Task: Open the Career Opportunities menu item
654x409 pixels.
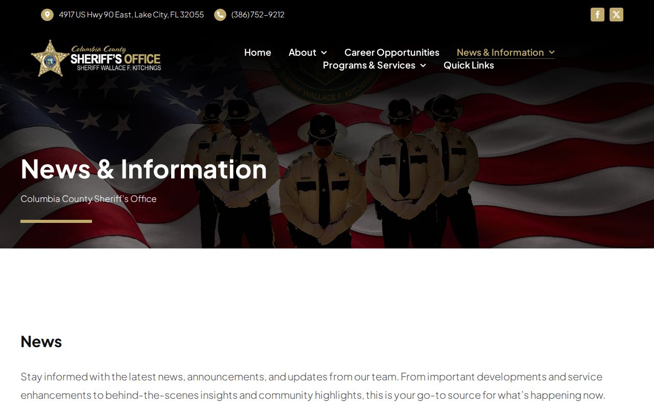Action: coord(392,52)
